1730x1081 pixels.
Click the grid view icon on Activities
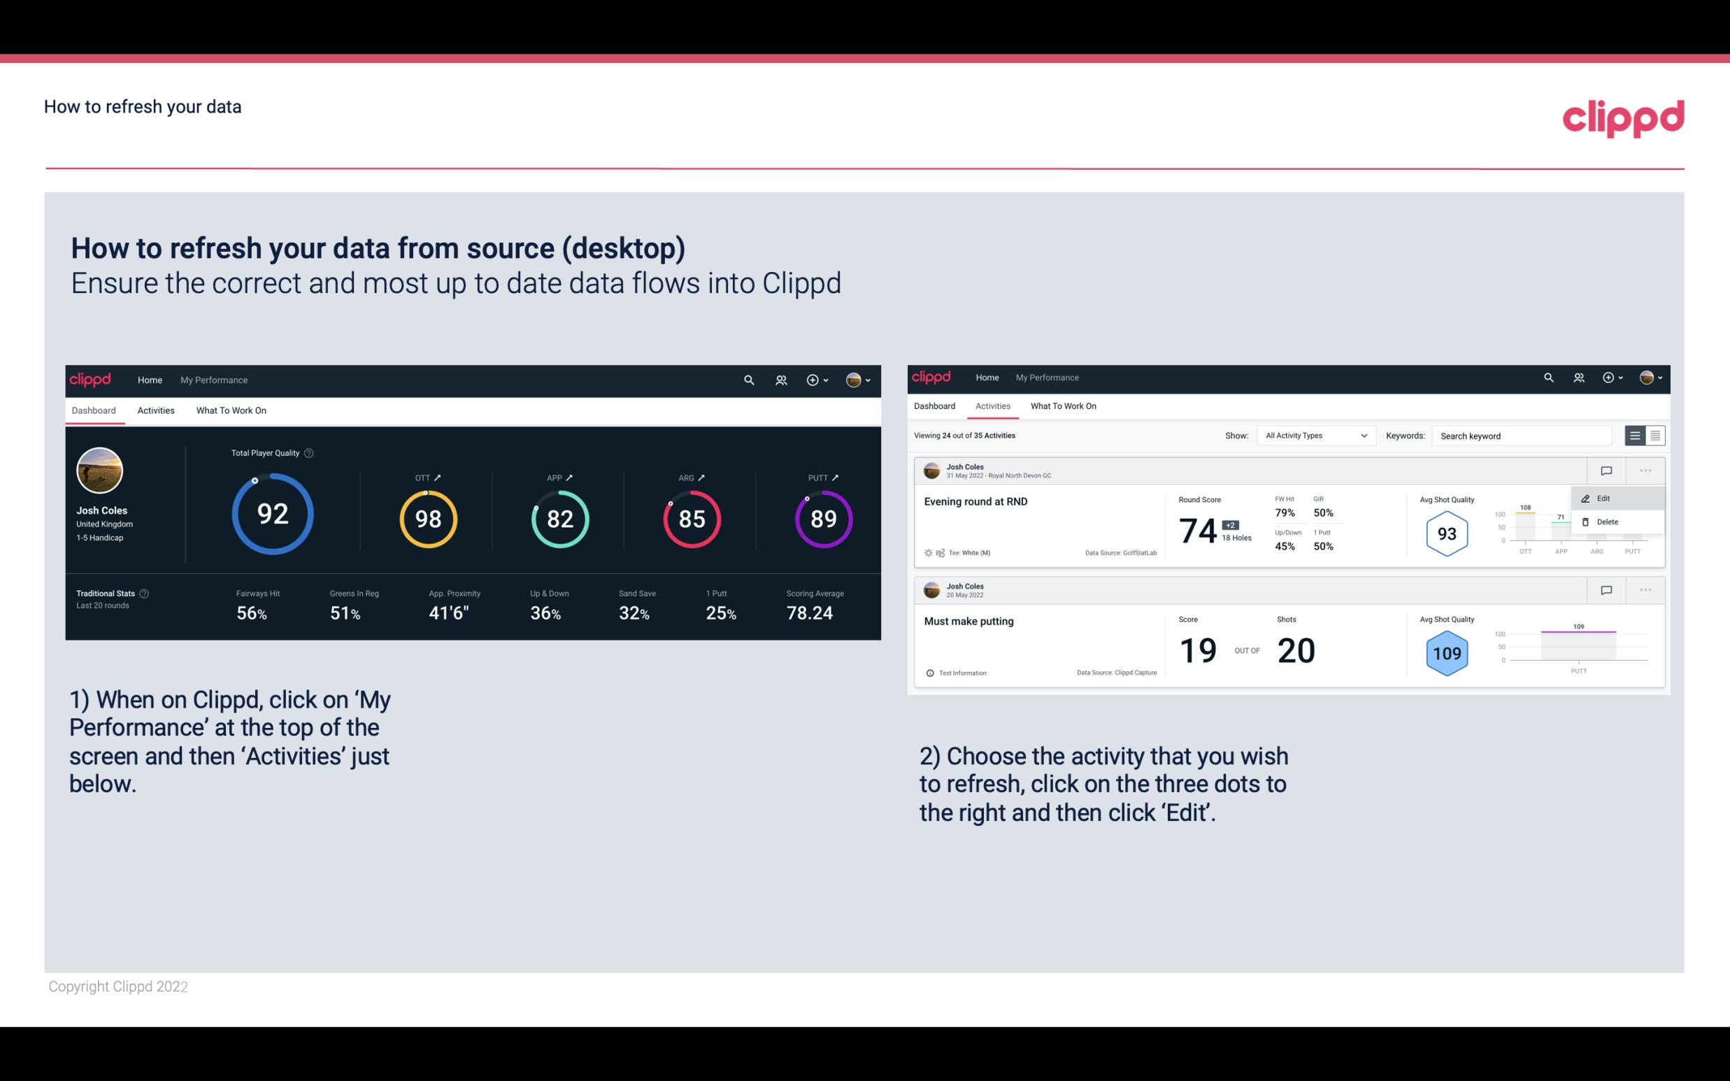point(1654,436)
